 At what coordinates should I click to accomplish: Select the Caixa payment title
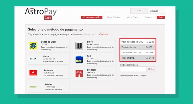pos(46,56)
